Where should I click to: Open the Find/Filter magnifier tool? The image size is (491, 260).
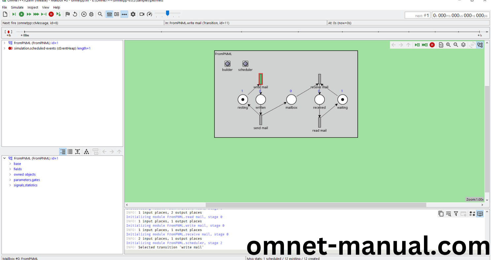pyautogui.click(x=100, y=14)
